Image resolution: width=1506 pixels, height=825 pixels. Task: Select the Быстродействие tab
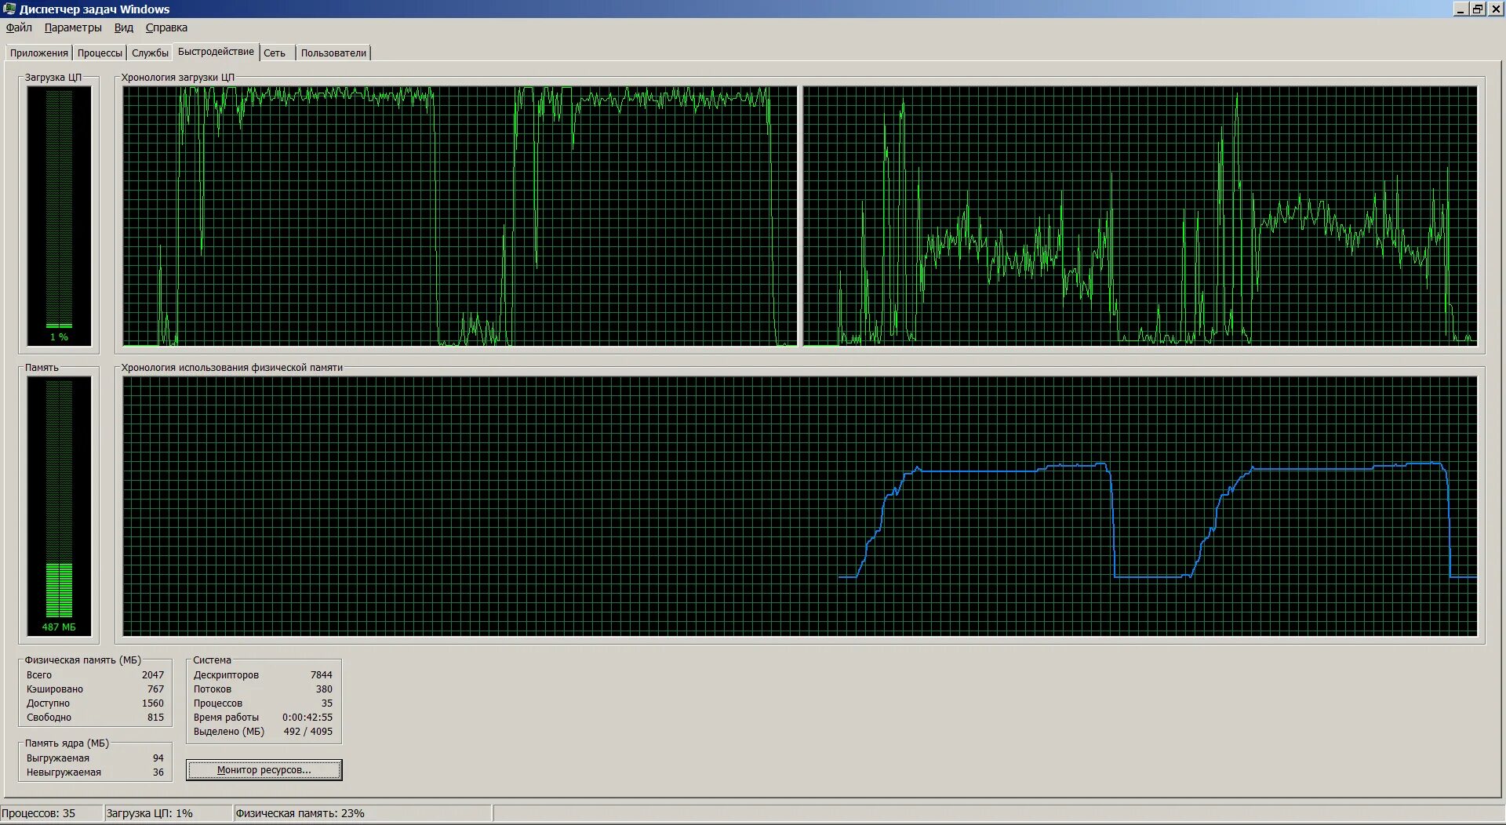tap(216, 52)
